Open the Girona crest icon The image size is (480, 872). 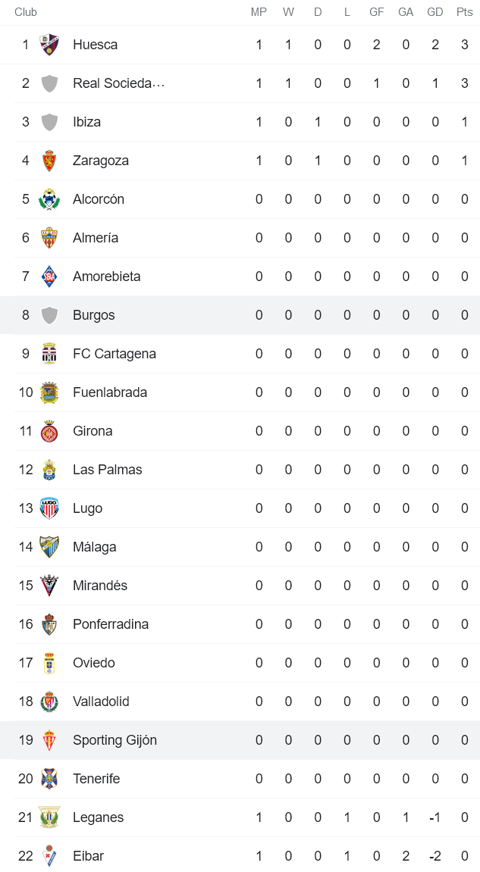click(x=49, y=431)
